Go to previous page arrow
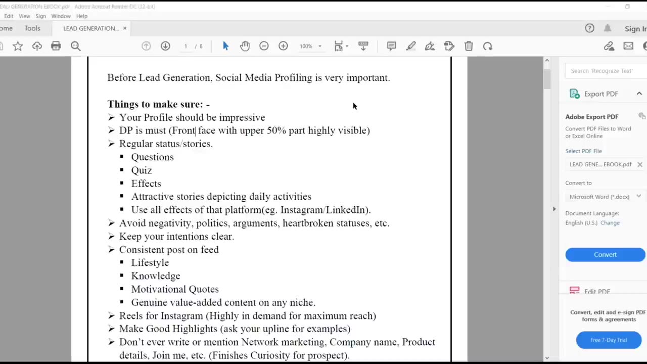The height and width of the screenshot is (364, 647). [146, 47]
